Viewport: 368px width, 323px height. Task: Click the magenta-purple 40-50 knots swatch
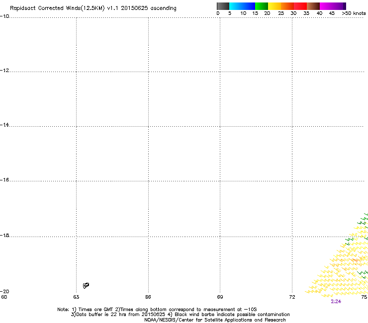pyautogui.click(x=333, y=6)
